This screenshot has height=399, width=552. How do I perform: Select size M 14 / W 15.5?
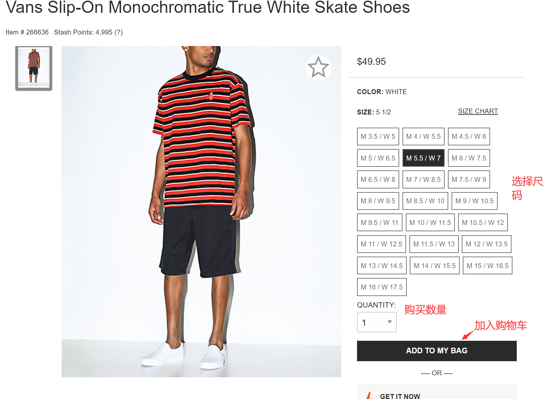click(434, 265)
